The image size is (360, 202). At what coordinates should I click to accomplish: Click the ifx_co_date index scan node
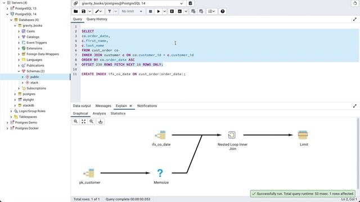pos(161,135)
